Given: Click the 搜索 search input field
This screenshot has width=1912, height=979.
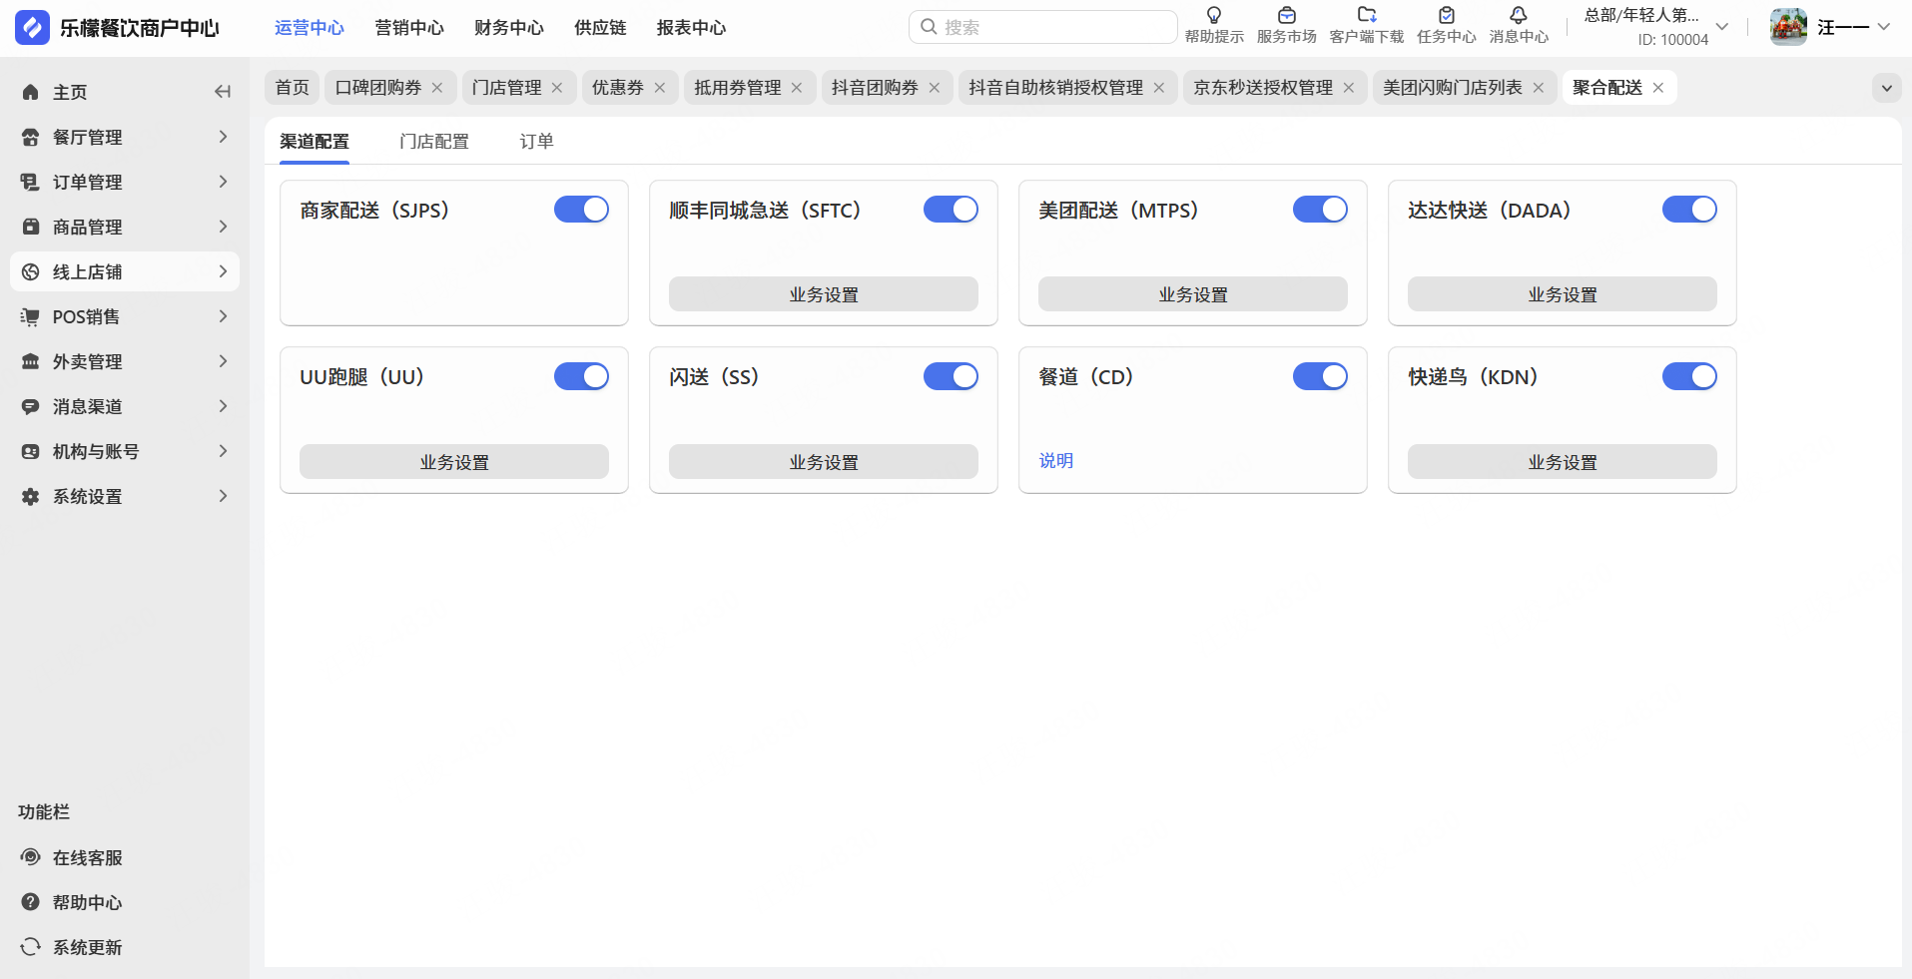Looking at the screenshot, I should tap(1042, 27).
